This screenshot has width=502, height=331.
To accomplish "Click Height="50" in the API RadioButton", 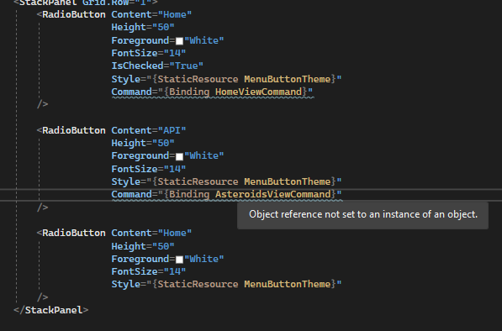I will point(143,143).
